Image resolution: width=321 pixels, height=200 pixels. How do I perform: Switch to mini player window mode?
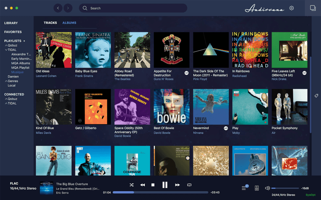coord(313,8)
